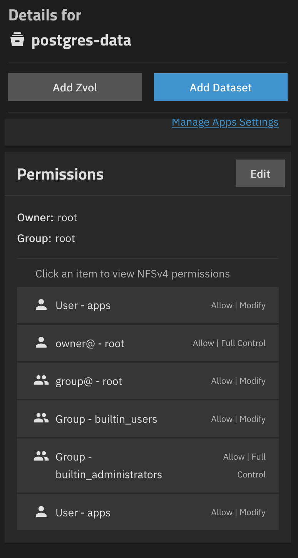Click the person icon for owner@ - root
This screenshot has width=298, height=558.
click(41, 343)
